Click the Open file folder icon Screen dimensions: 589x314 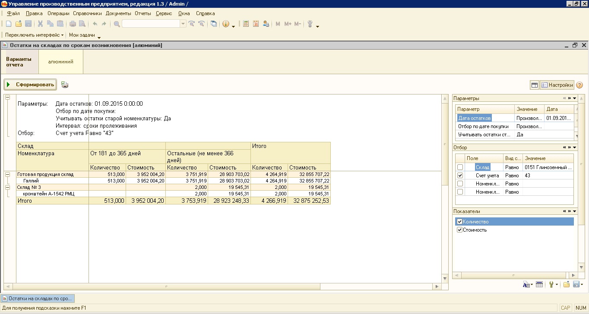19,24
